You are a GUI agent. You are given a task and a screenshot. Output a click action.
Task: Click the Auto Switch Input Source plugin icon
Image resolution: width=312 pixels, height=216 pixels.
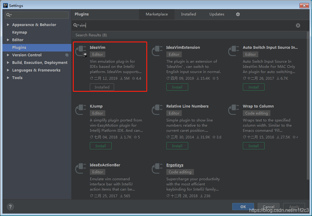pos(234,51)
